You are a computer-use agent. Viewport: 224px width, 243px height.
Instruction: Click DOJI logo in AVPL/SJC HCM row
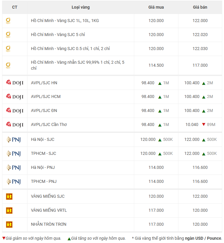pyautogui.click(x=15, y=97)
